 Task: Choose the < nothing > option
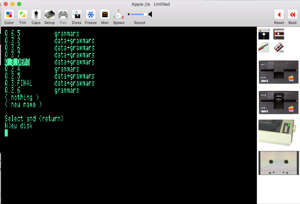coord(22,98)
